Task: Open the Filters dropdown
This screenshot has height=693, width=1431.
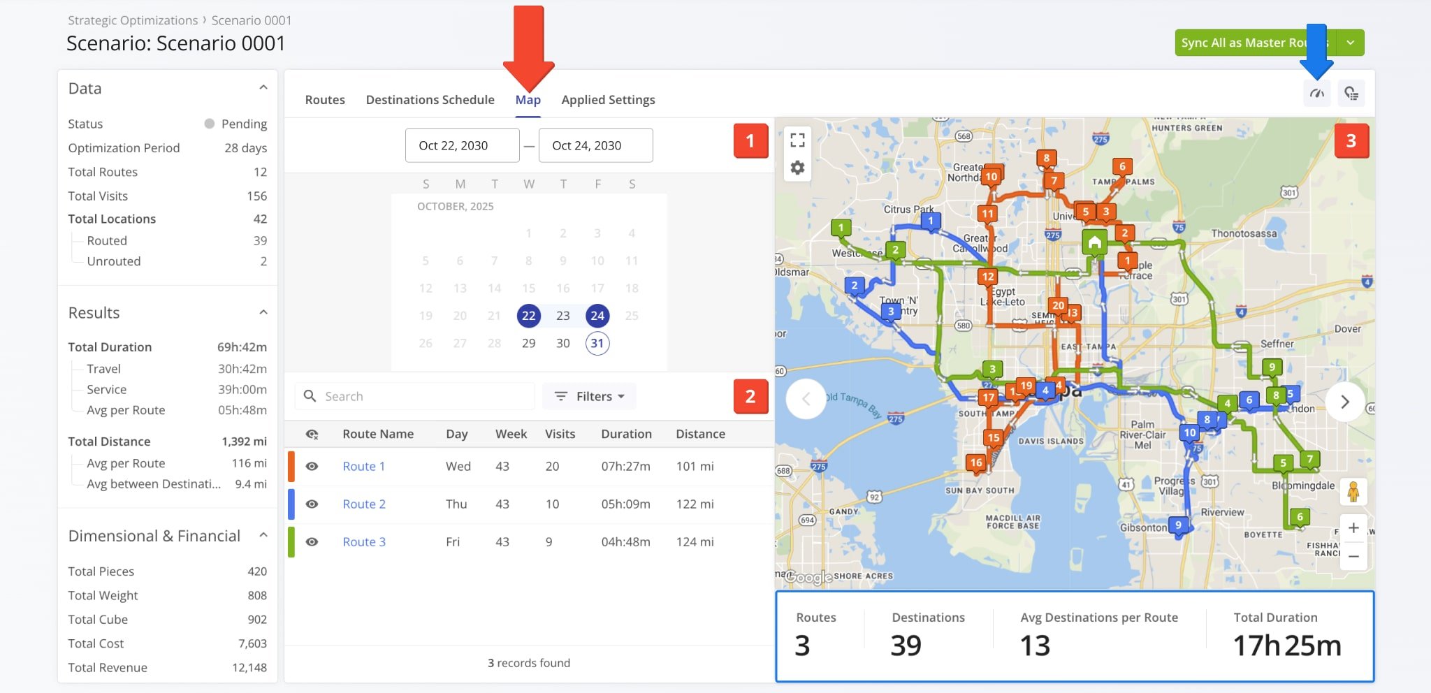Action: [x=589, y=397]
